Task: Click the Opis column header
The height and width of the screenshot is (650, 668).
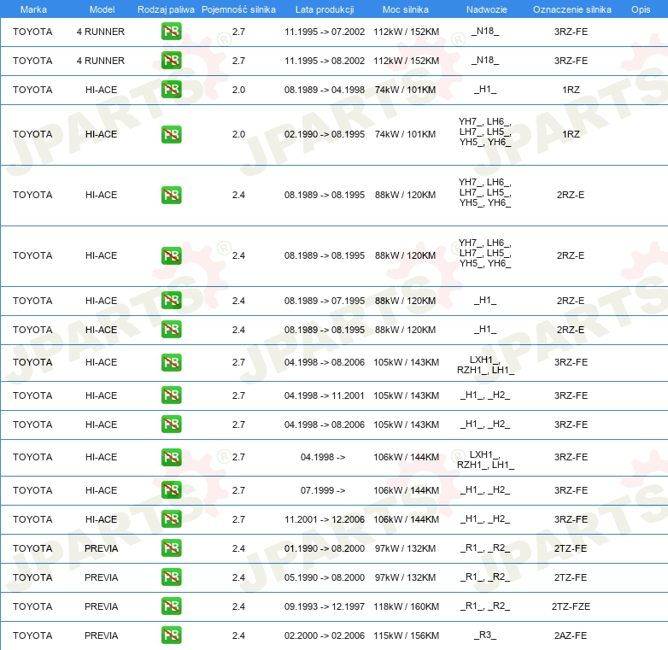Action: click(641, 9)
